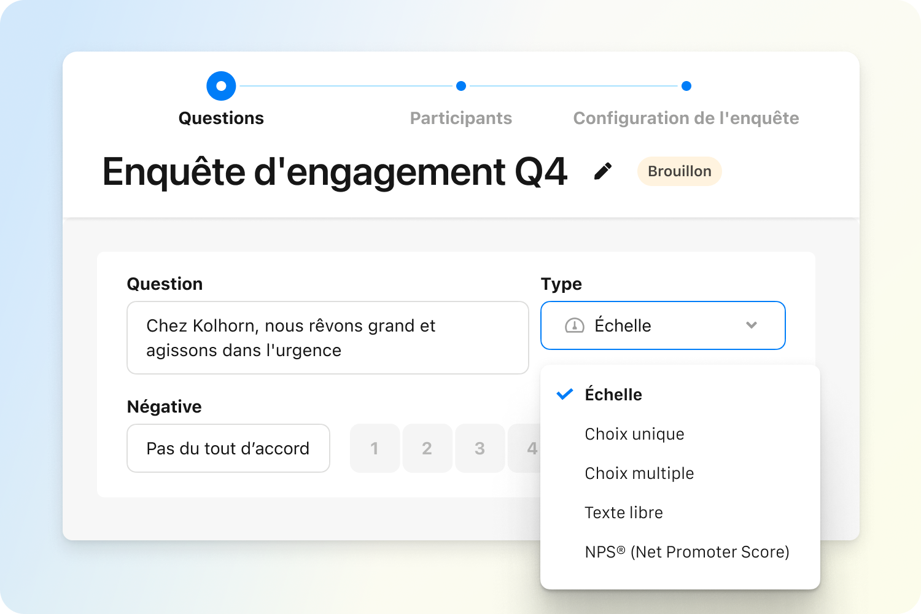Click the Configuration de l'enquête step dot

(686, 86)
